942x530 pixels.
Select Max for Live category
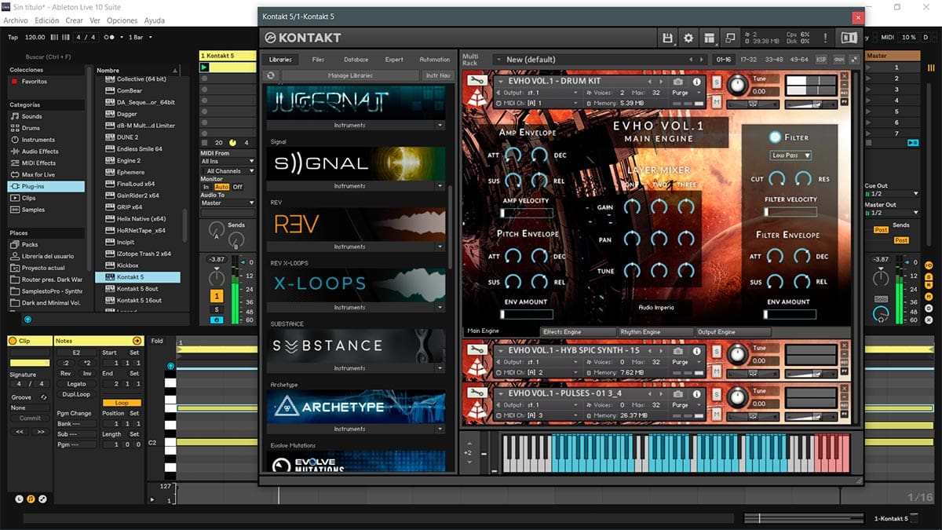[x=38, y=174]
